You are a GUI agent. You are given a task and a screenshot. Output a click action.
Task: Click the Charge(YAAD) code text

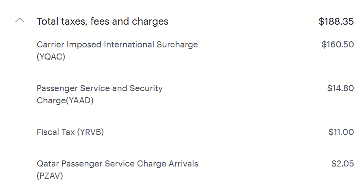[x=65, y=100]
